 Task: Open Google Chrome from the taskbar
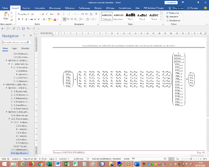tap(40, 163)
